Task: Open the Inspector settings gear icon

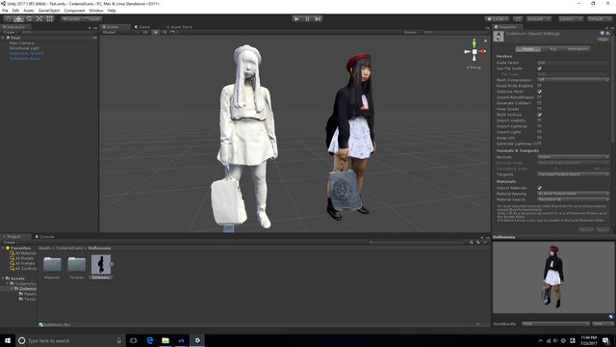Action: point(608,33)
